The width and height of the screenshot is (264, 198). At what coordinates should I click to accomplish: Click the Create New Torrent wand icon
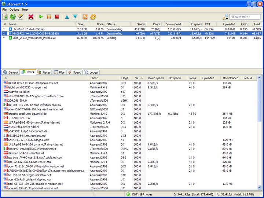pos(21,16)
